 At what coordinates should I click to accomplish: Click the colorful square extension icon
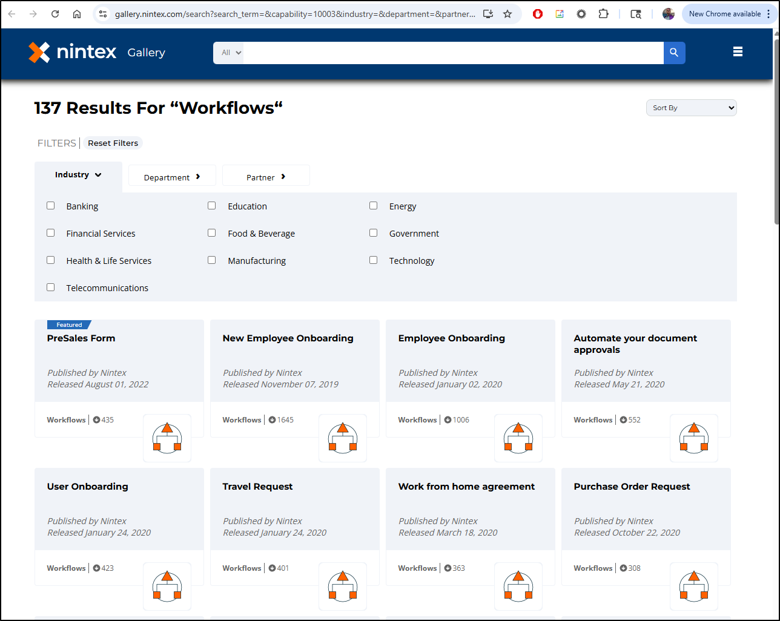pos(560,14)
